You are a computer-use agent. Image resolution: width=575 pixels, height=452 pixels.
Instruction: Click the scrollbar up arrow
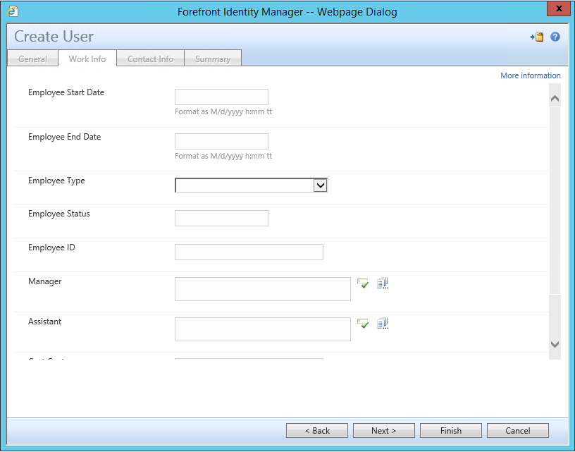[555, 98]
